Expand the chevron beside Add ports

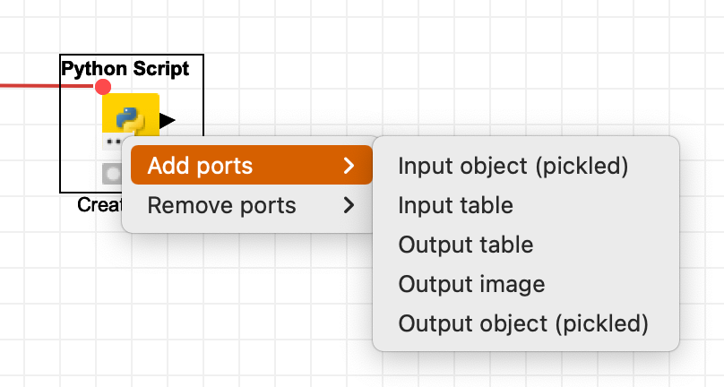[x=349, y=166]
